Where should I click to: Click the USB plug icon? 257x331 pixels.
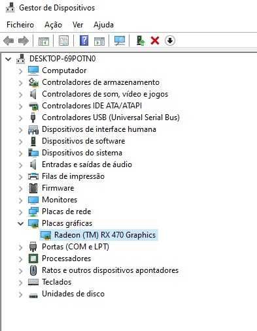pyautogui.click(x=33, y=118)
